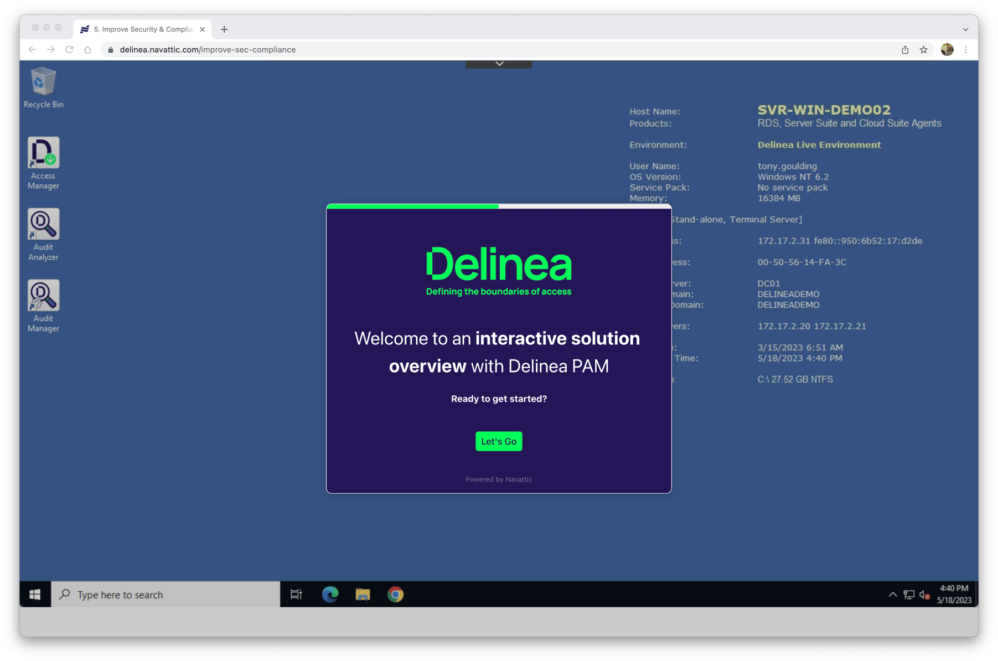Screen dimensions: 998x661
Task: Toggle mute with the volume tray icon
Action: point(923,594)
